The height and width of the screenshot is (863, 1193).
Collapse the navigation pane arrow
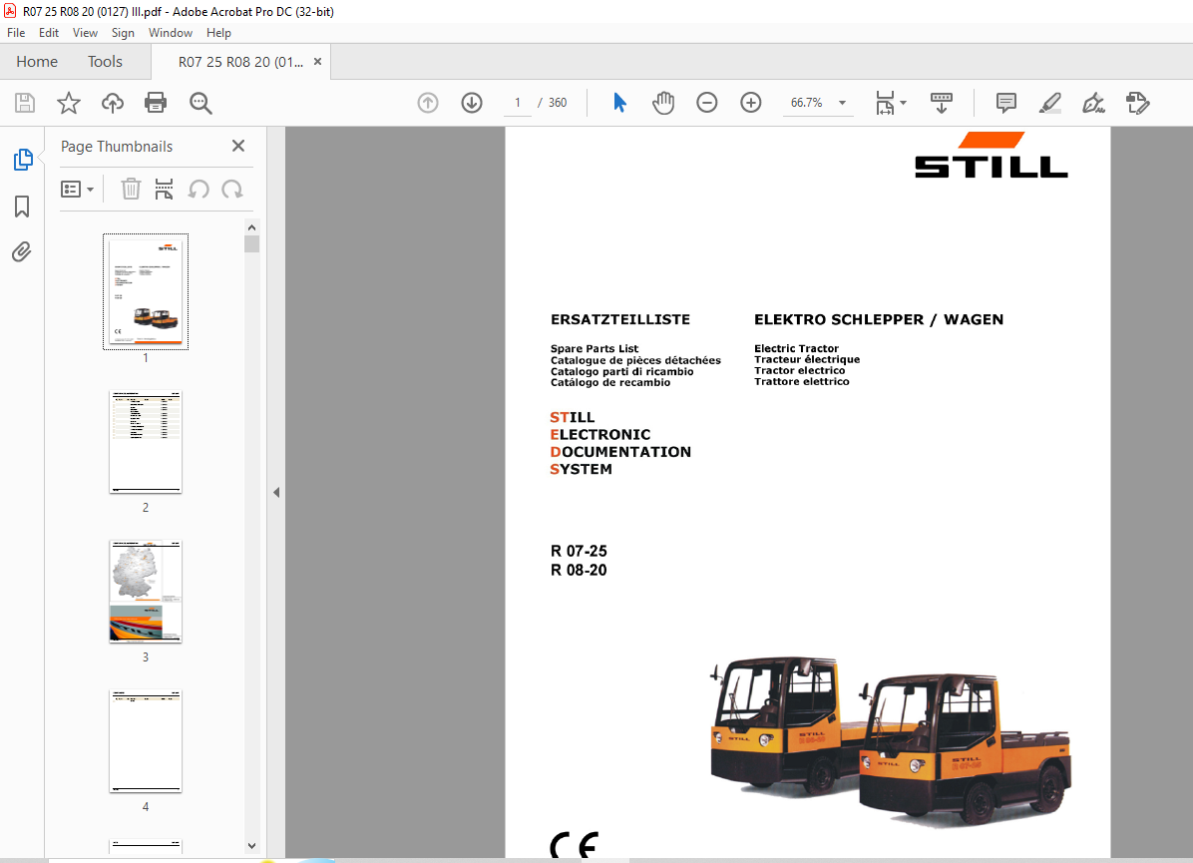(x=276, y=493)
